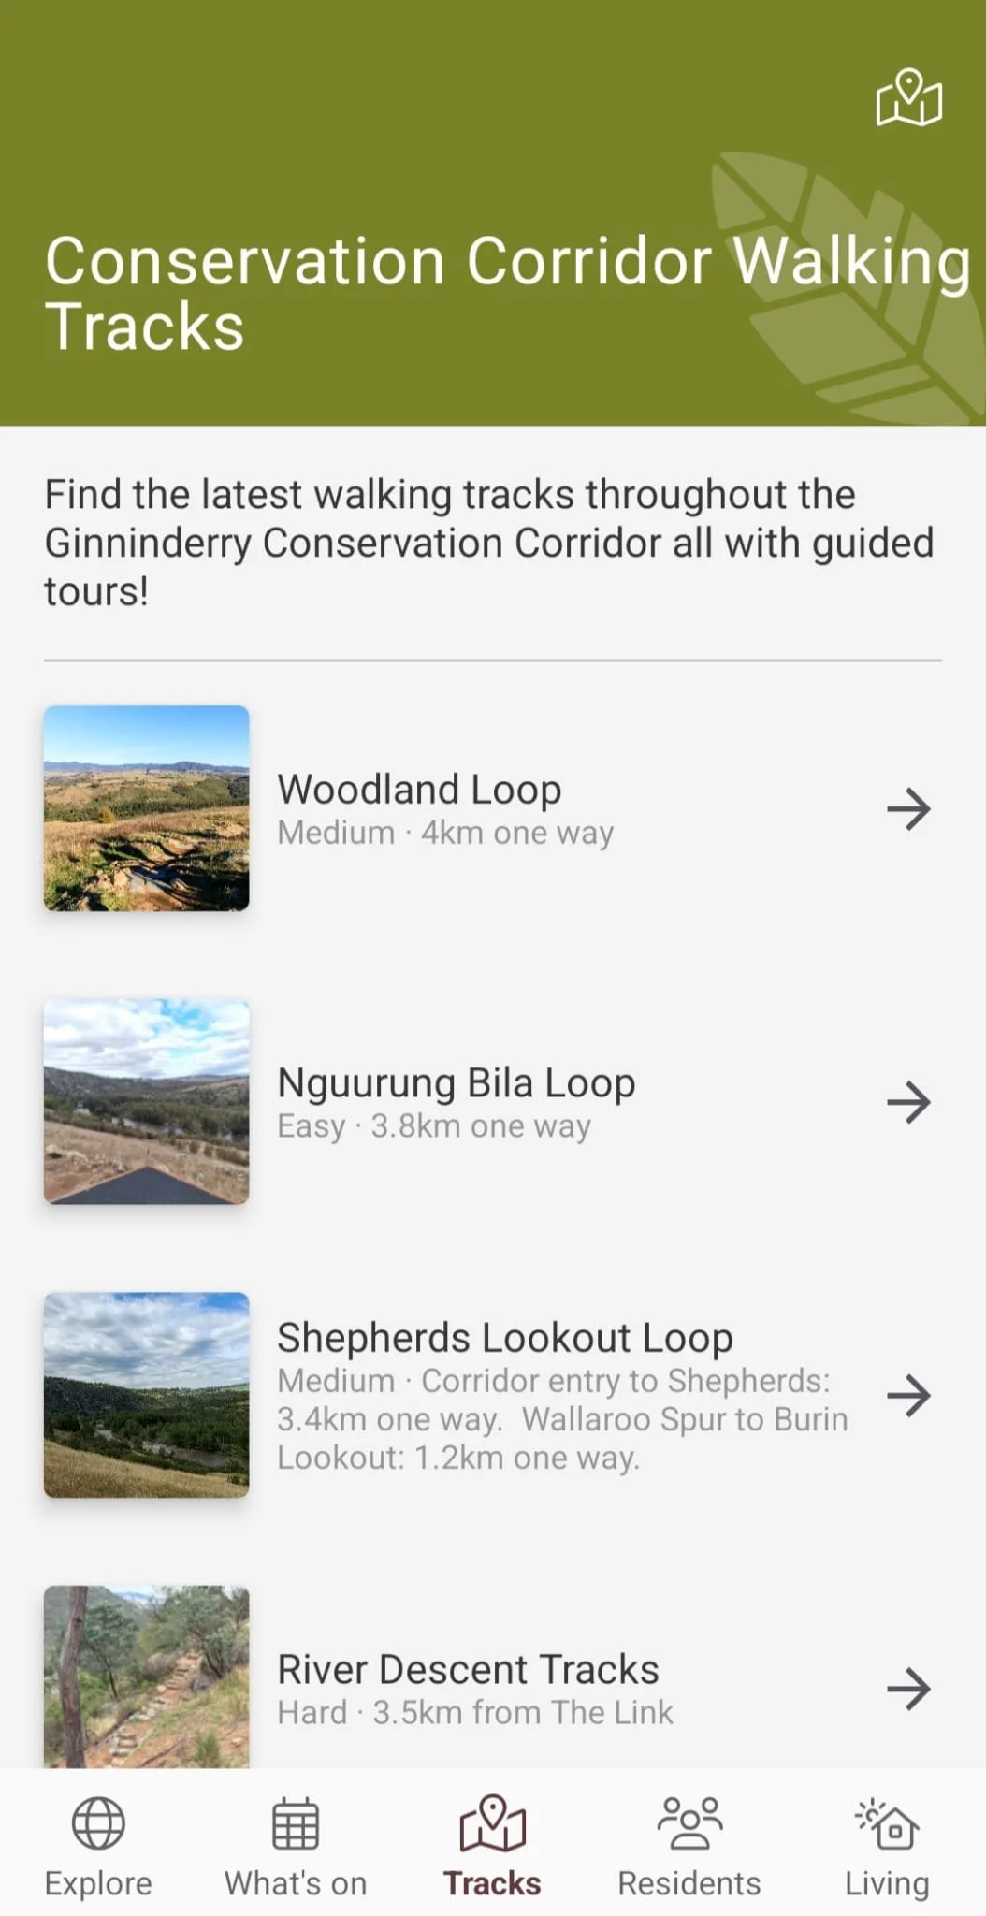Select the River Descent Tracks title
This screenshot has height=1916, width=986.
(468, 1669)
